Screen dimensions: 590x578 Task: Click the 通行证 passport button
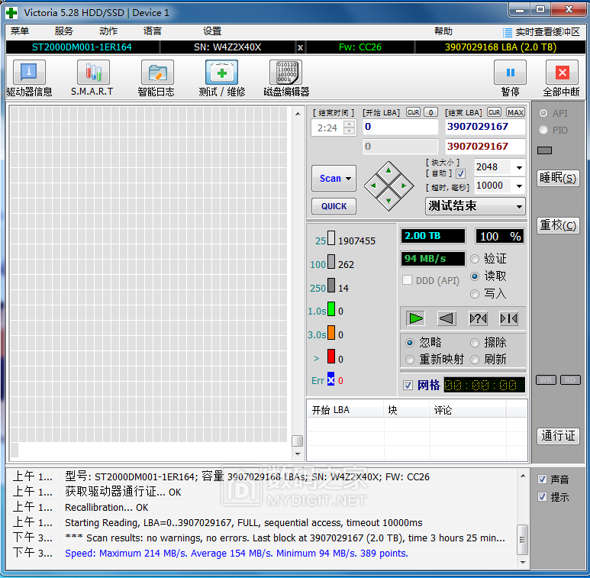(558, 436)
